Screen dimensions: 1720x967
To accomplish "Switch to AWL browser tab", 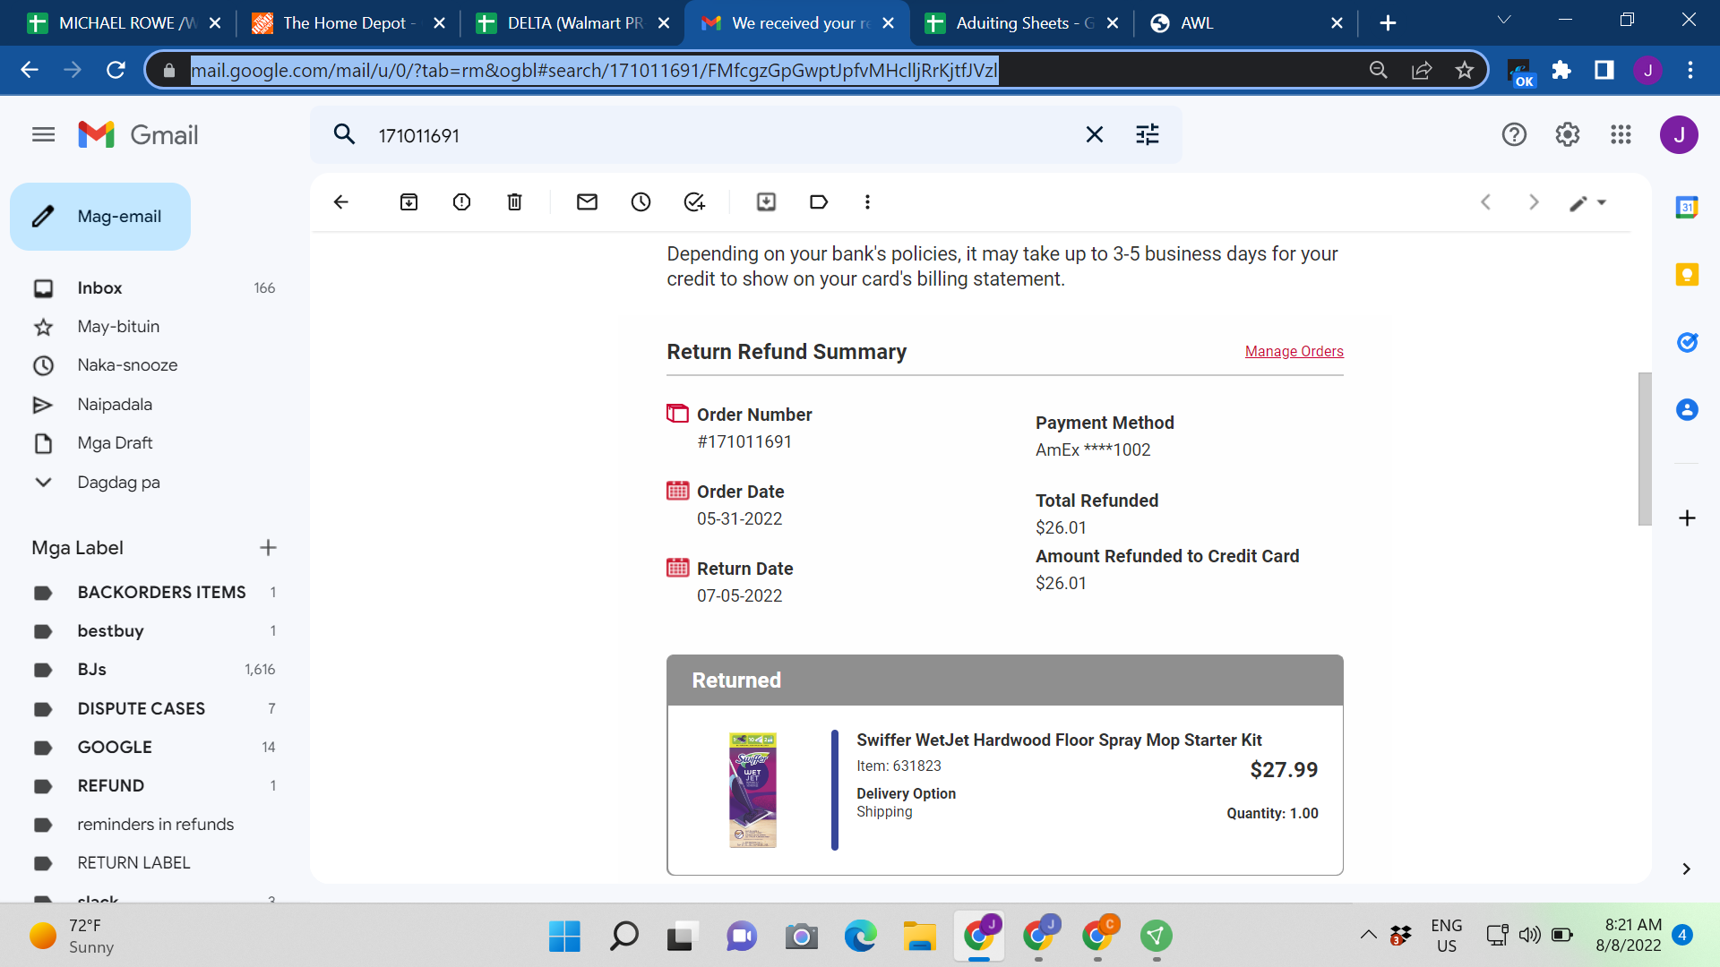I will [x=1246, y=23].
